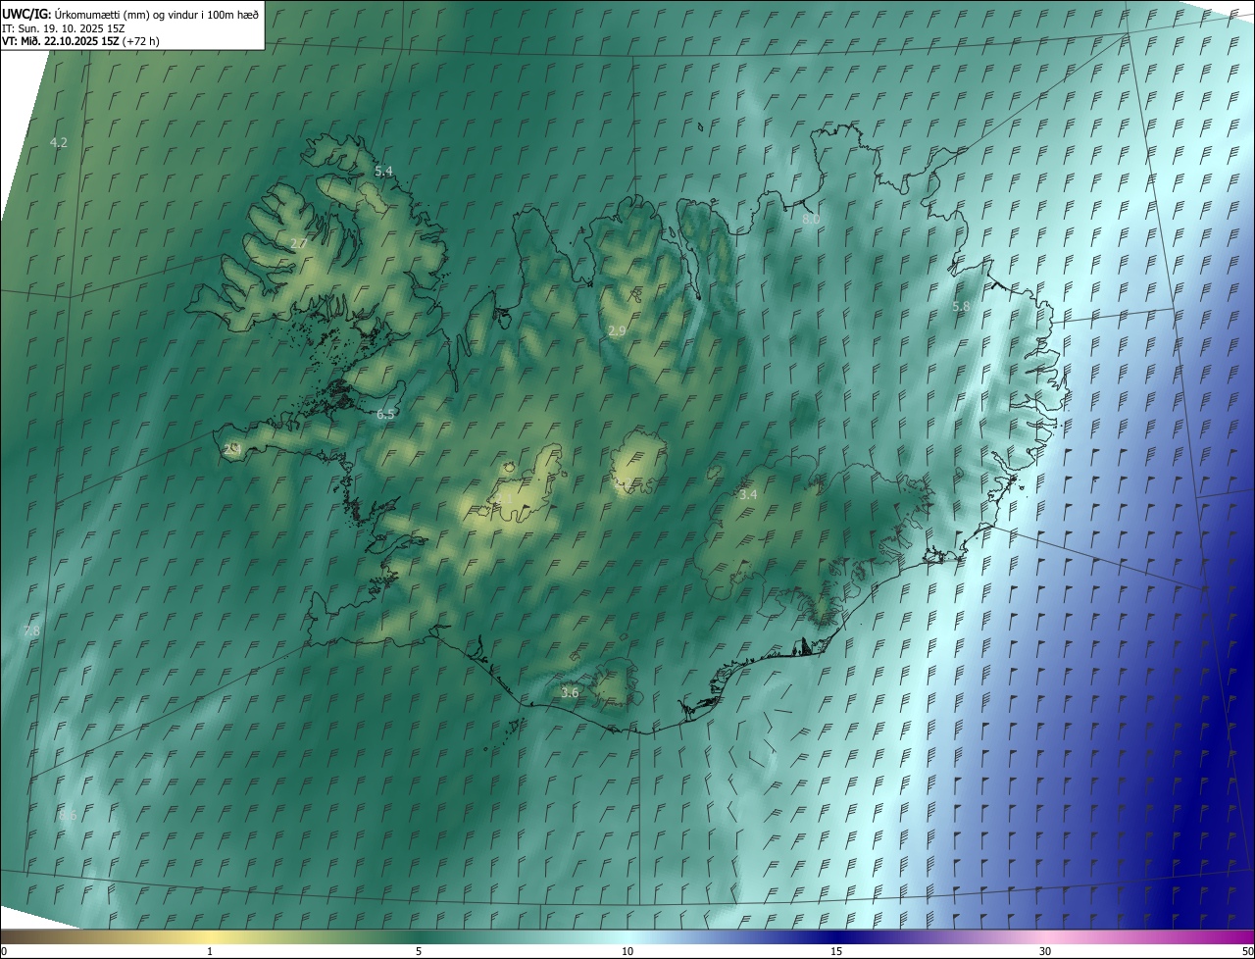The height and width of the screenshot is (959, 1255).
Task: Click the 4.2 value on the map
Action: [x=59, y=142]
